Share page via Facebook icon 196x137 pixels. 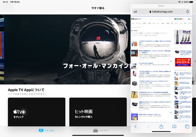coord(175,19)
